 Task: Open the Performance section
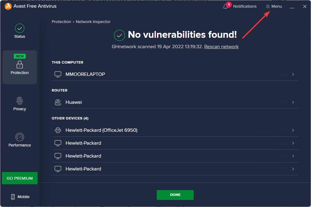pyautogui.click(x=20, y=140)
